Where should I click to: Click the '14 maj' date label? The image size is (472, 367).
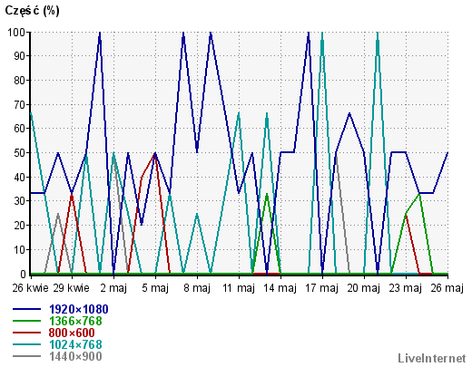pyautogui.click(x=280, y=288)
